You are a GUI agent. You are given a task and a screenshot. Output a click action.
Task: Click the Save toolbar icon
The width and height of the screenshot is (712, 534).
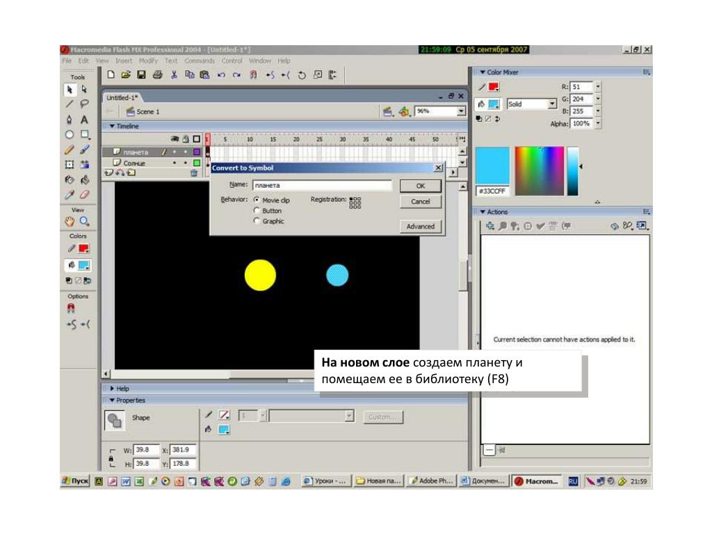[142, 75]
